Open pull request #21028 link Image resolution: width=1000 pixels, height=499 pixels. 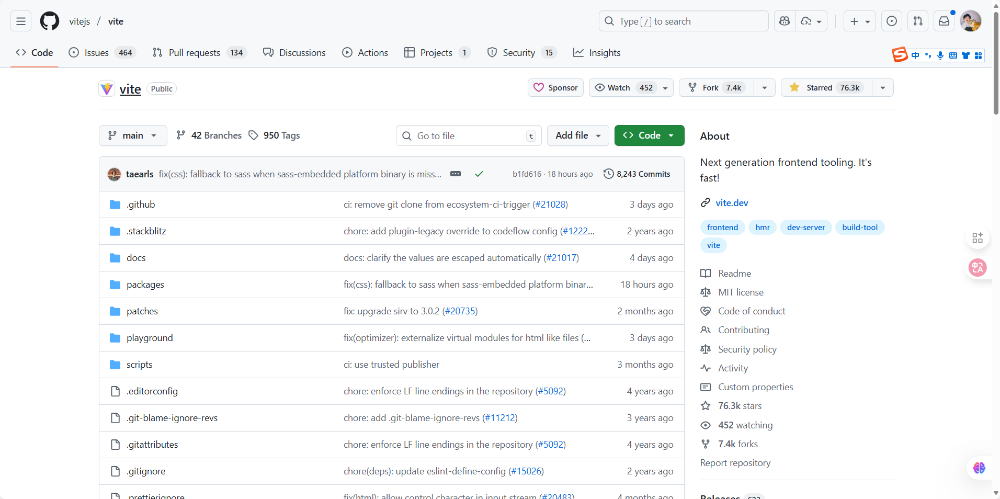pos(550,205)
